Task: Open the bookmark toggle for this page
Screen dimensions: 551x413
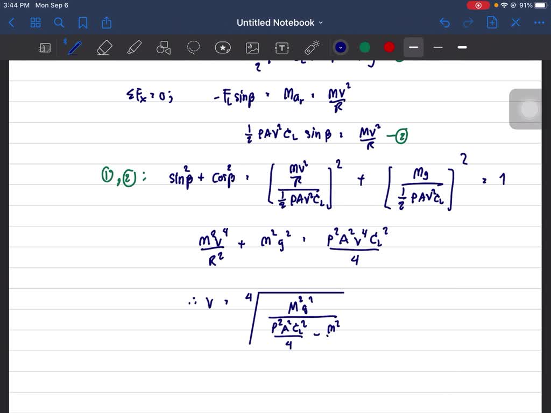Action: [82, 23]
